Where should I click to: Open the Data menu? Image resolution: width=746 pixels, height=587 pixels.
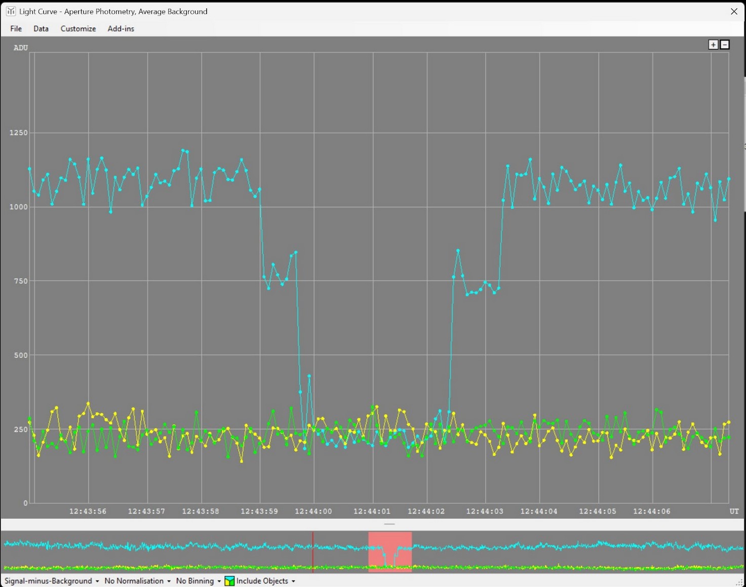click(x=41, y=29)
